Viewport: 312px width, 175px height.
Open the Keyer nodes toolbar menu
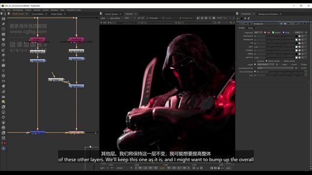3,50
